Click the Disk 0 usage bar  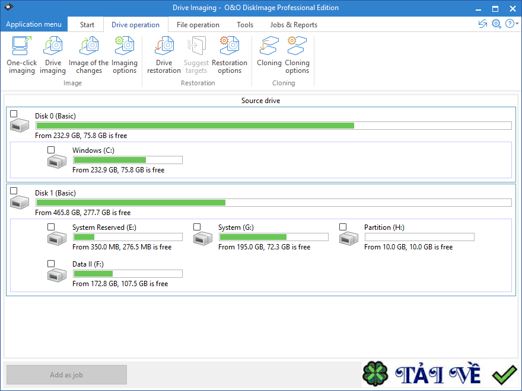click(x=273, y=126)
